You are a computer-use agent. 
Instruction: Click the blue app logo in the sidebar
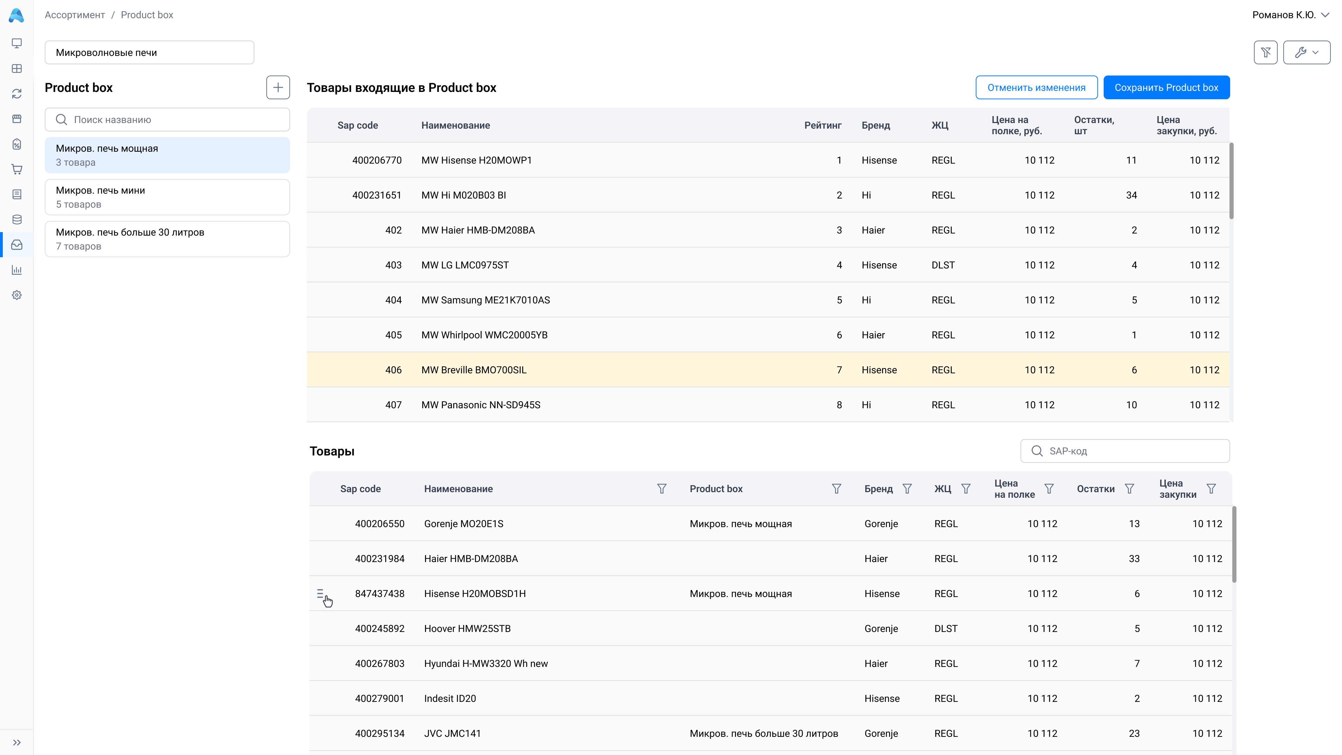(17, 15)
